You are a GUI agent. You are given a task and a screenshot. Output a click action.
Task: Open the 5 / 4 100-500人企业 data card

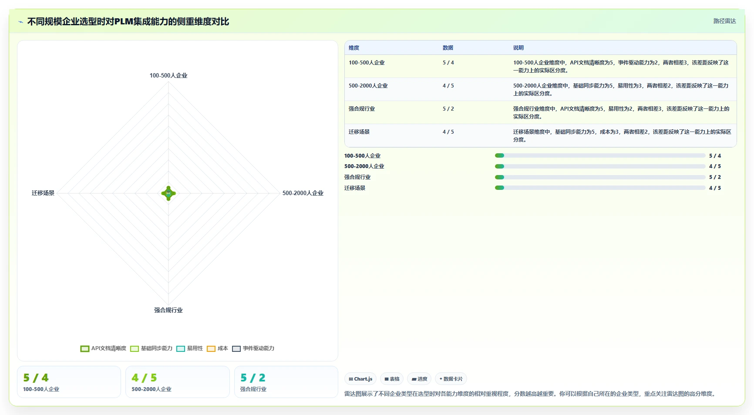(69, 382)
